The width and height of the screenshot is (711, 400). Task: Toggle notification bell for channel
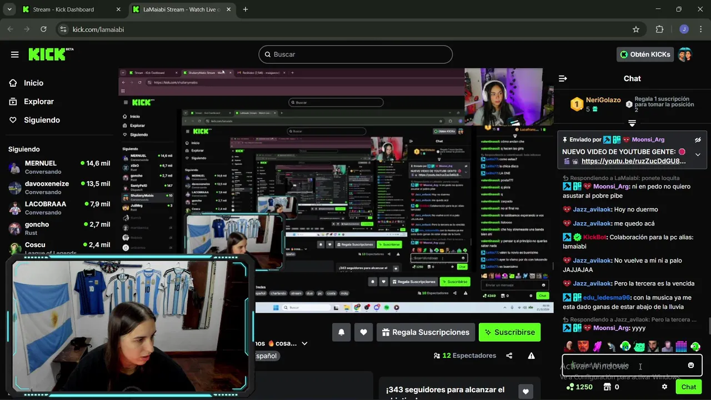pos(342,332)
